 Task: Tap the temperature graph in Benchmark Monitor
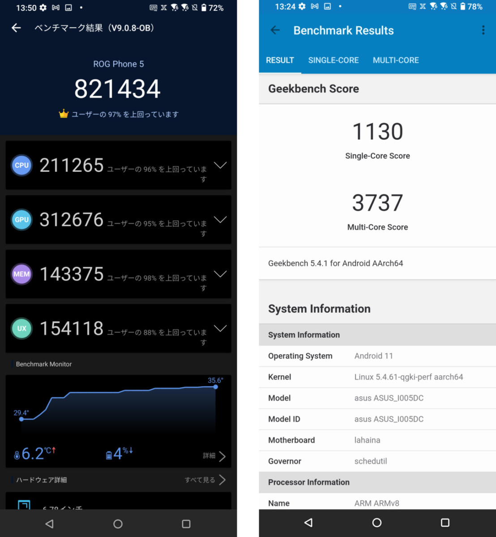tap(118, 407)
